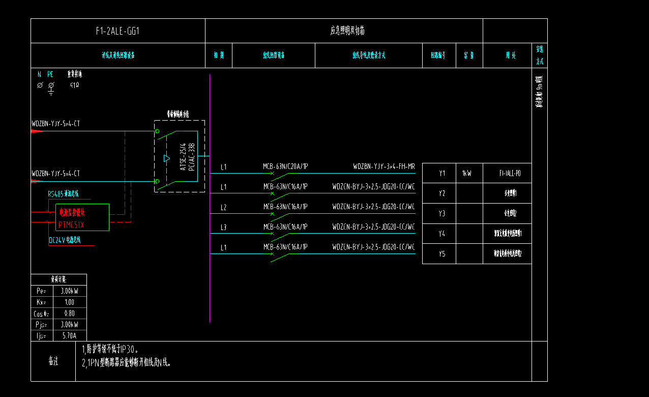This screenshot has height=397, width=649.
Task: Select the ATSE-25/4 transfer switch label
Action: coord(184,156)
